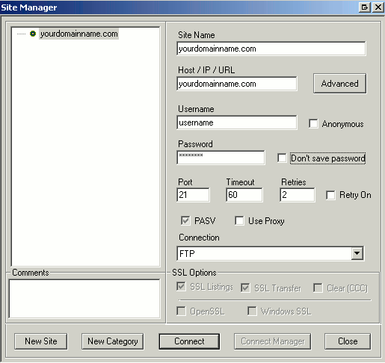385x363 pixels.
Task: Click the Port number field
Action: (193, 195)
